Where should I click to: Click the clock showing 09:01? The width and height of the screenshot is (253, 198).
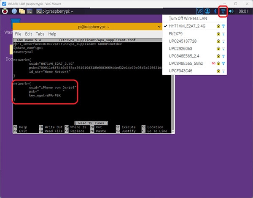click(243, 11)
